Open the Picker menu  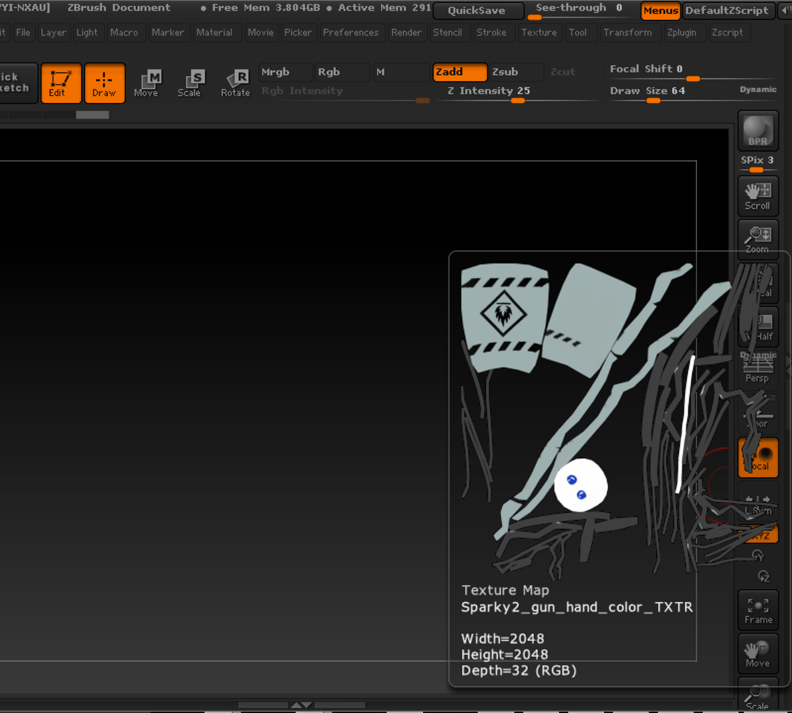point(298,32)
